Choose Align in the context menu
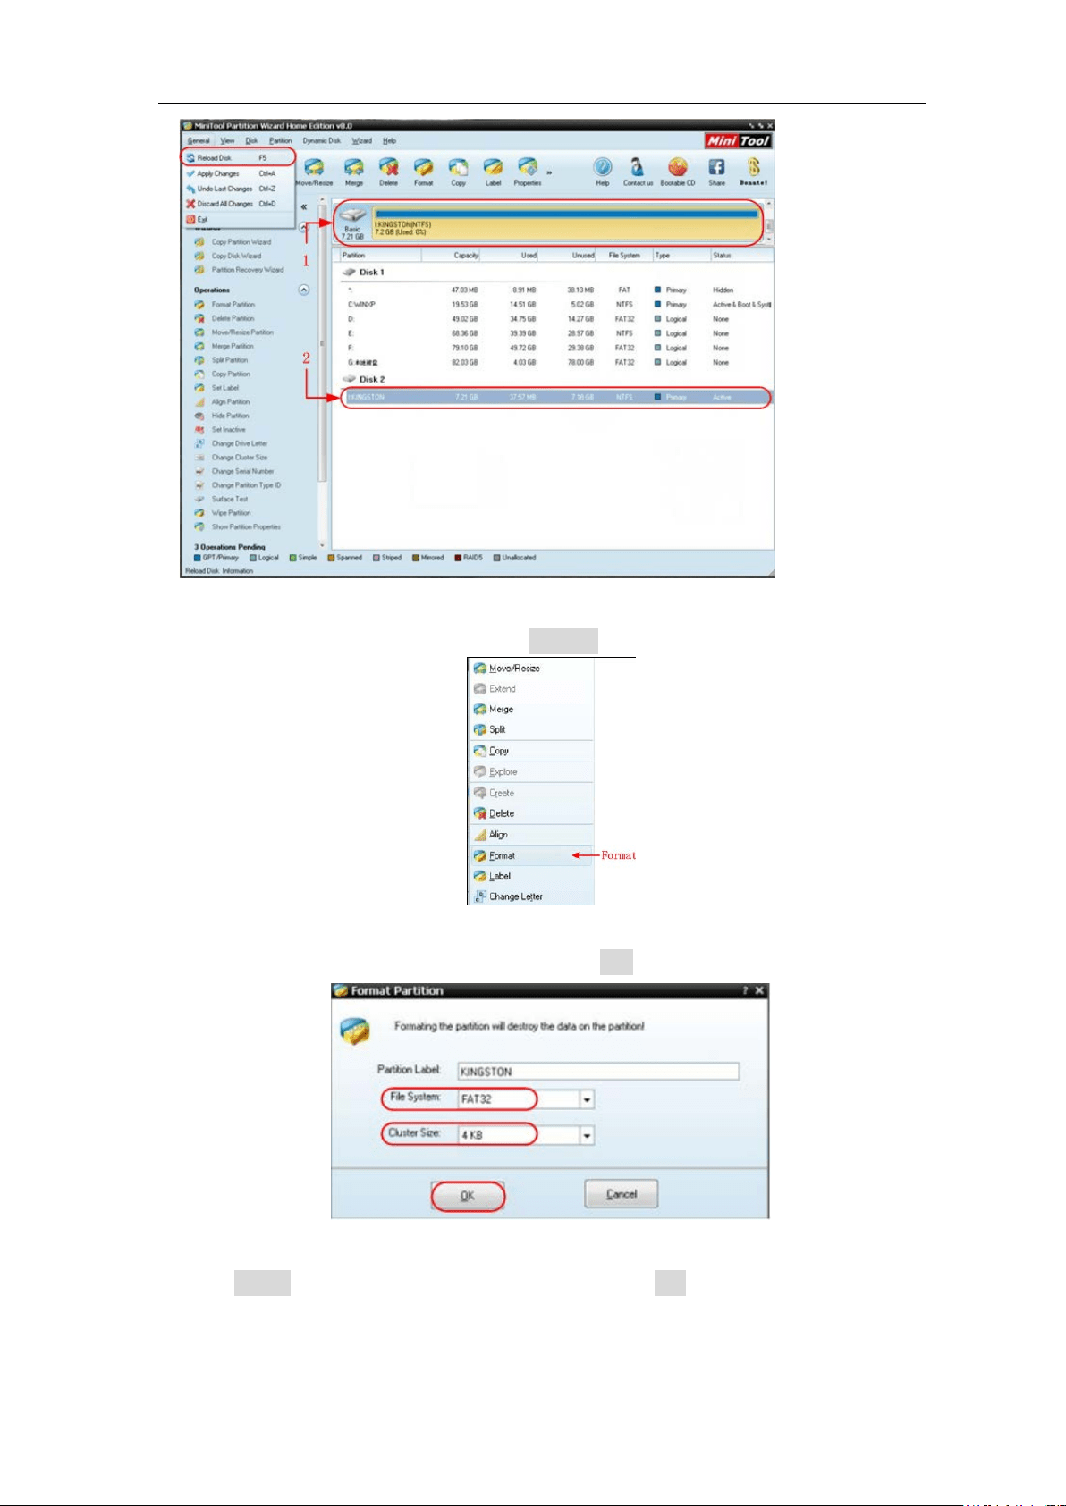This screenshot has width=1066, height=1506. (x=531, y=834)
